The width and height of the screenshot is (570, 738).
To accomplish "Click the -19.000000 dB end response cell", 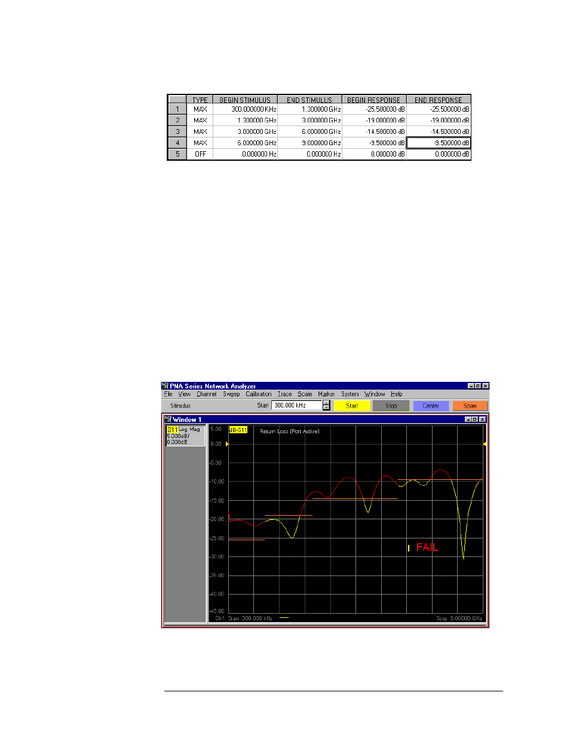I will [x=439, y=120].
